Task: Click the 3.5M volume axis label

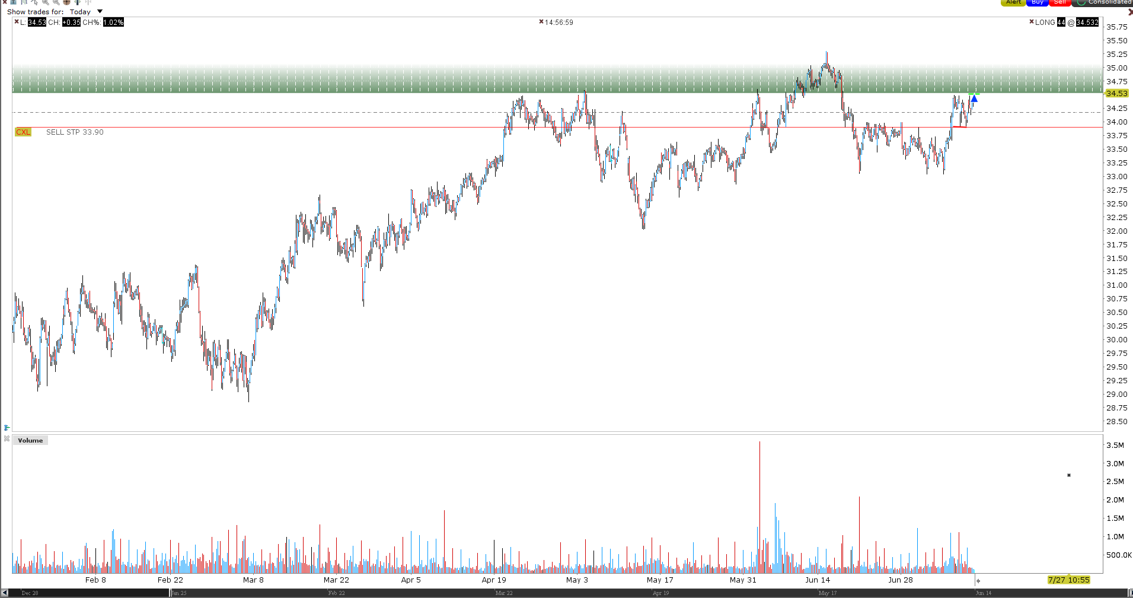Action: coord(1115,445)
